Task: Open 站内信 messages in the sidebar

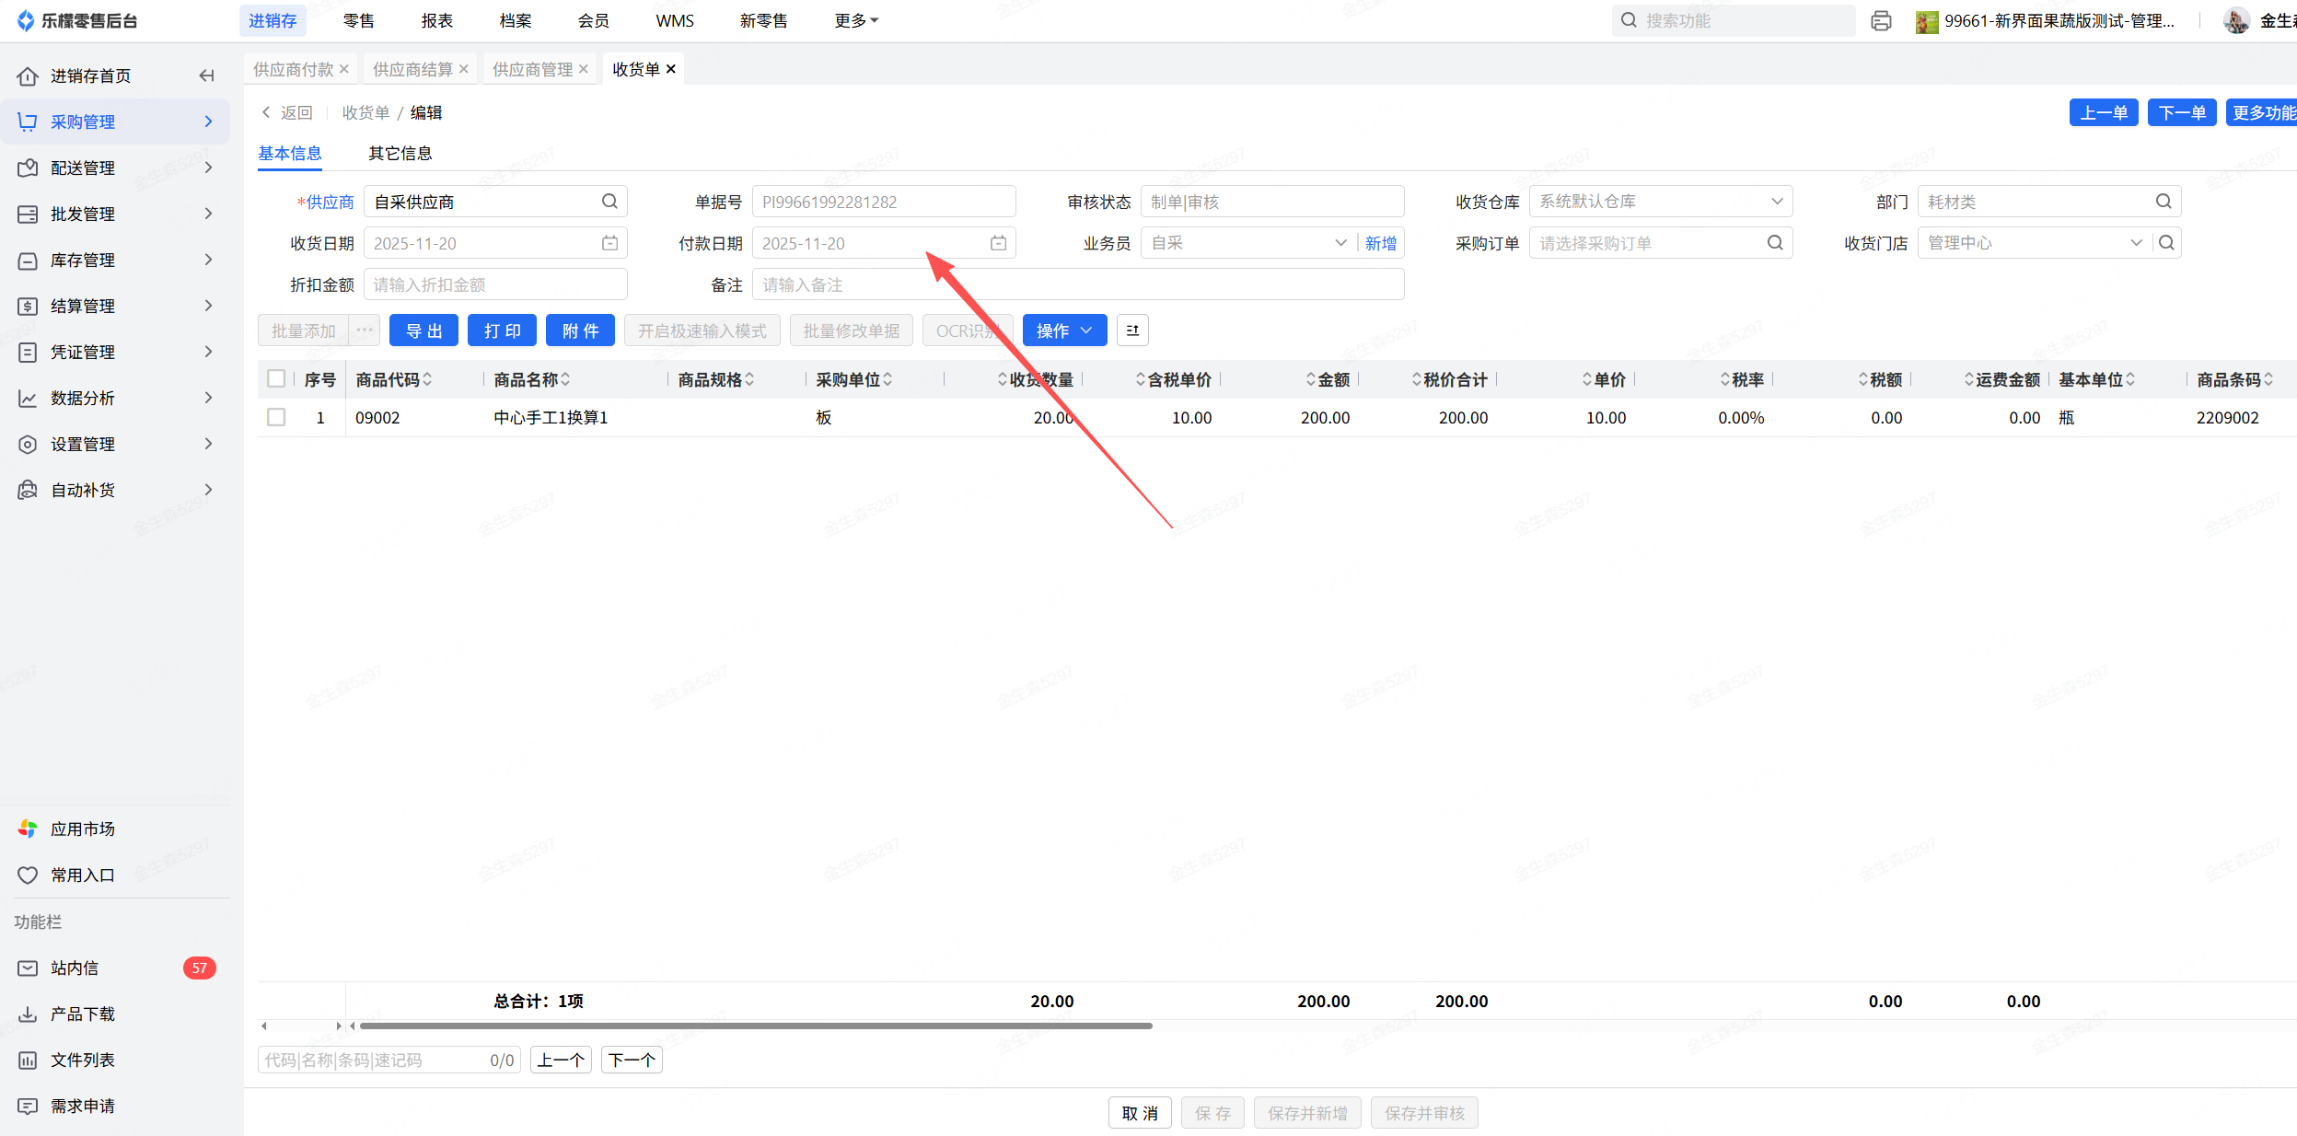Action: tap(75, 968)
